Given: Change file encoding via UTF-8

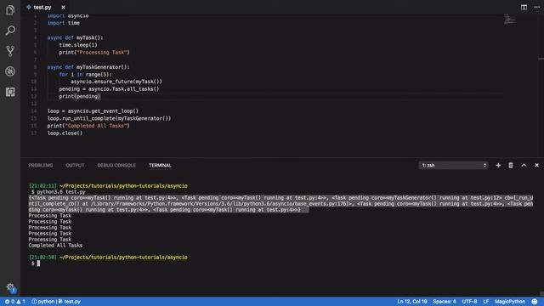Looking at the screenshot, I should point(469,302).
